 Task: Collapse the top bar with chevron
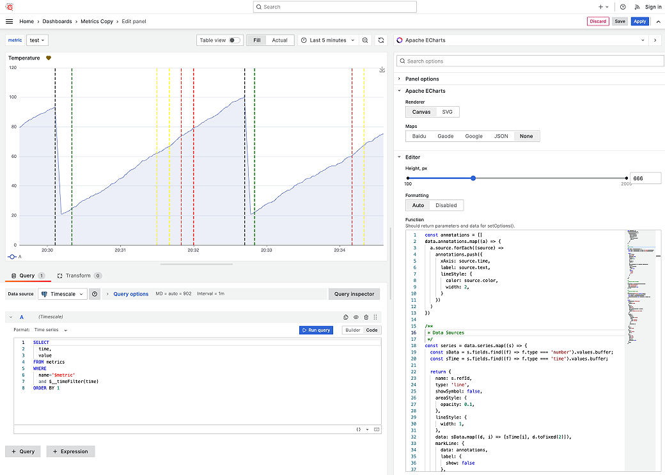pyautogui.click(x=658, y=21)
